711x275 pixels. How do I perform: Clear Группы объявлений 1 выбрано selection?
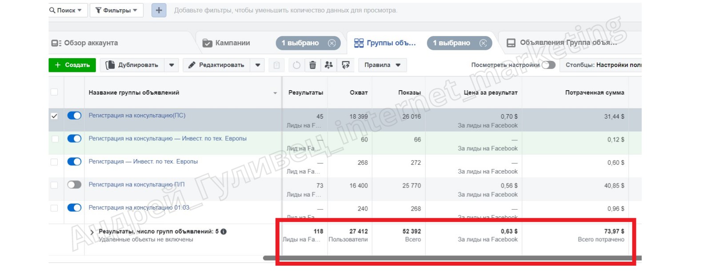pyautogui.click(x=483, y=43)
